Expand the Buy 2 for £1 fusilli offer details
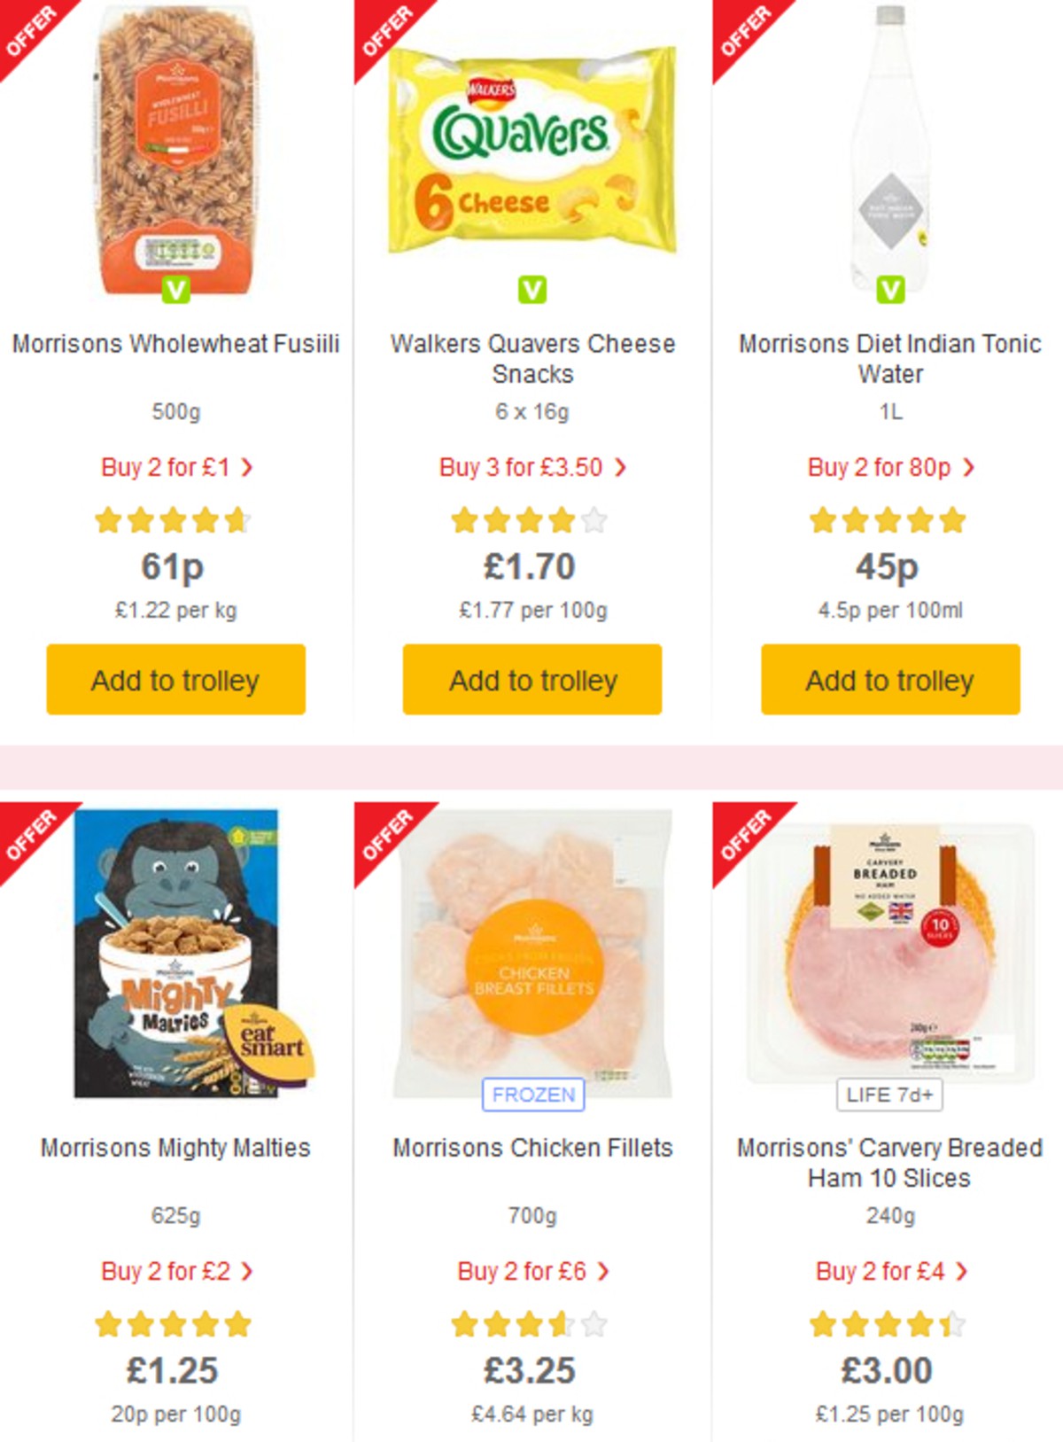Viewport: 1063px width, 1442px height. [175, 467]
